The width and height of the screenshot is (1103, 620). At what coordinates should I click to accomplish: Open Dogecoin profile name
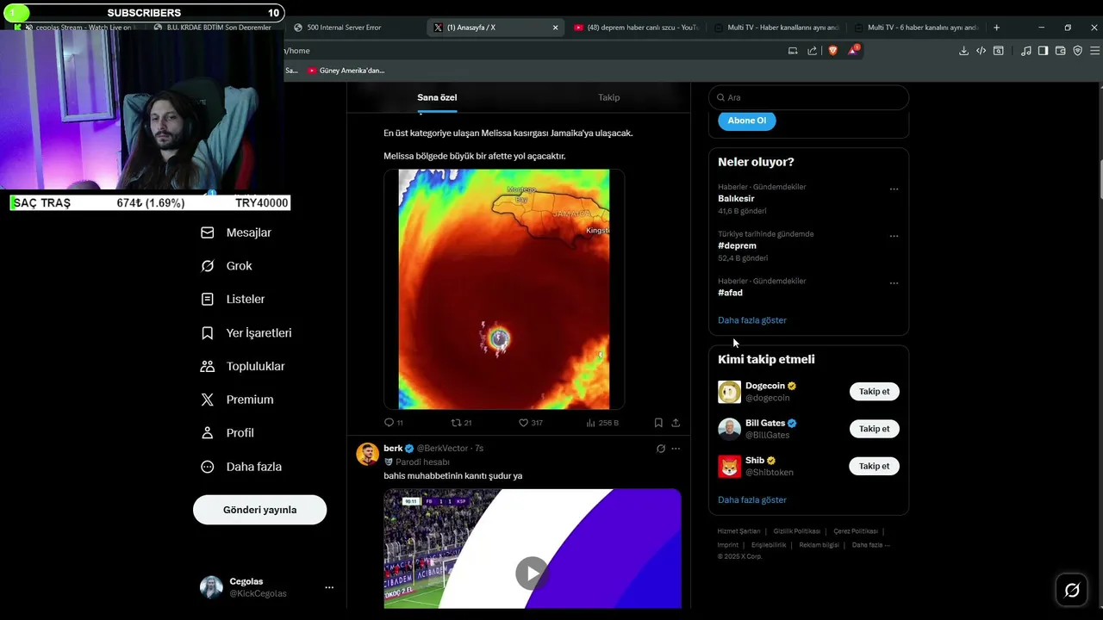pos(765,386)
